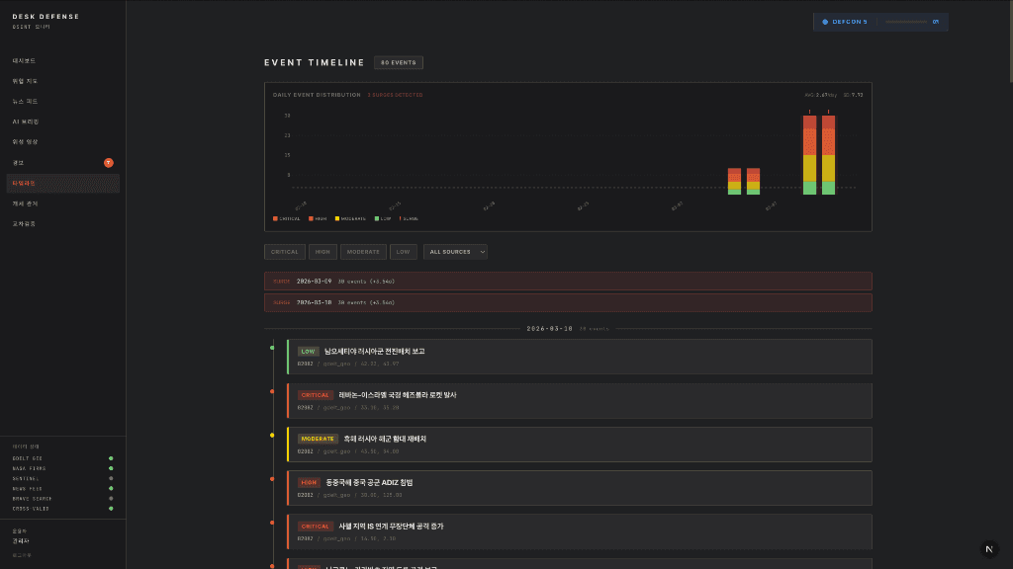1013x569 pixels.
Task: Toggle the MODERATE severity filter
Action: 363,252
